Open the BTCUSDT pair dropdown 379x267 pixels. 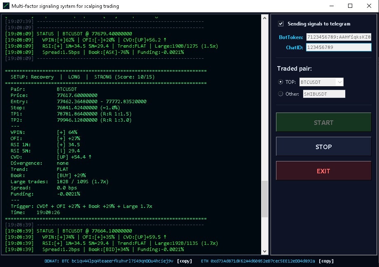coord(321,82)
